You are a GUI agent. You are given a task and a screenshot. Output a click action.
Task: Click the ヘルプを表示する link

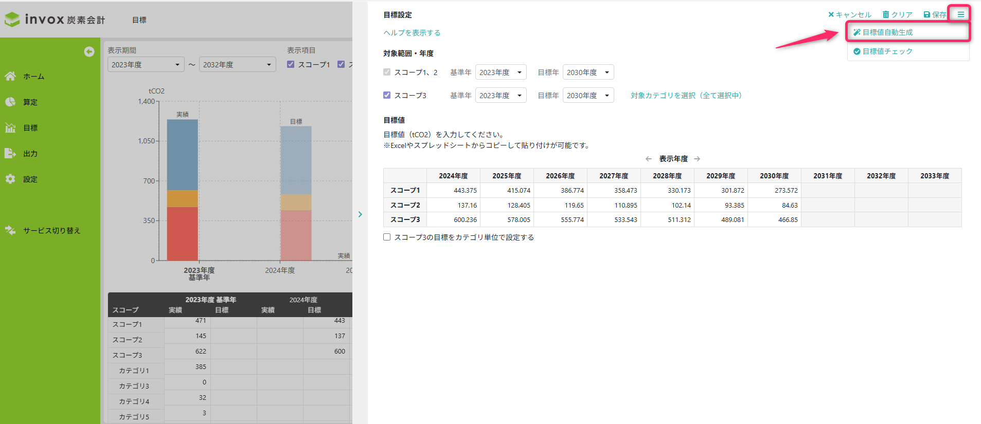412,33
